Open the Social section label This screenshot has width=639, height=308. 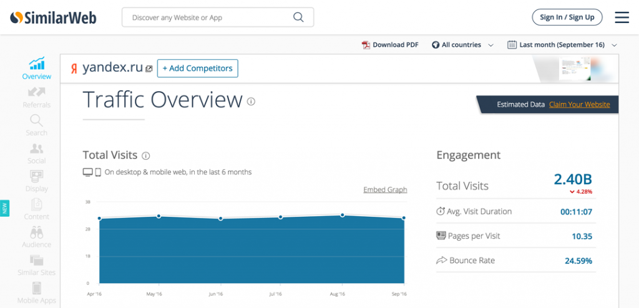[37, 161]
